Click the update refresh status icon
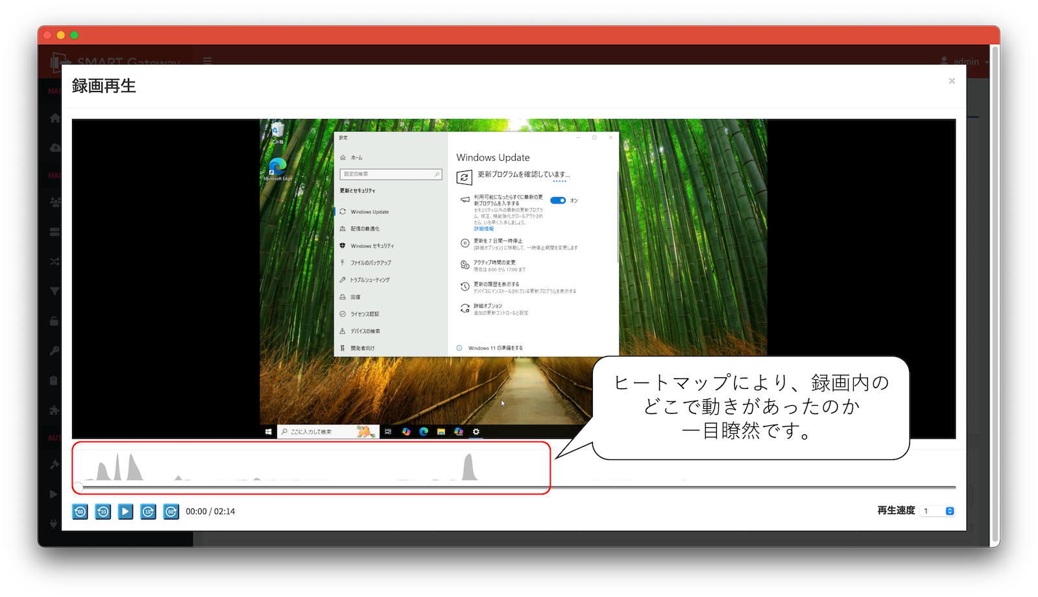The image size is (1038, 597). point(464,178)
